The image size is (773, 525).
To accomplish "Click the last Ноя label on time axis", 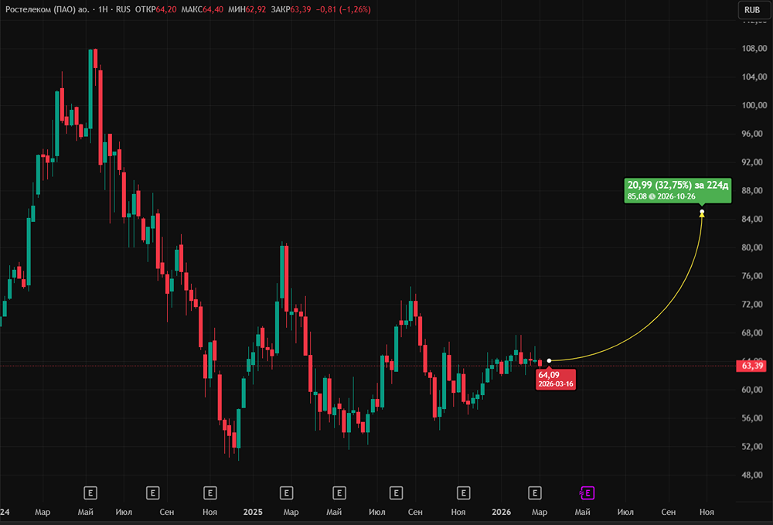I will coord(707,512).
